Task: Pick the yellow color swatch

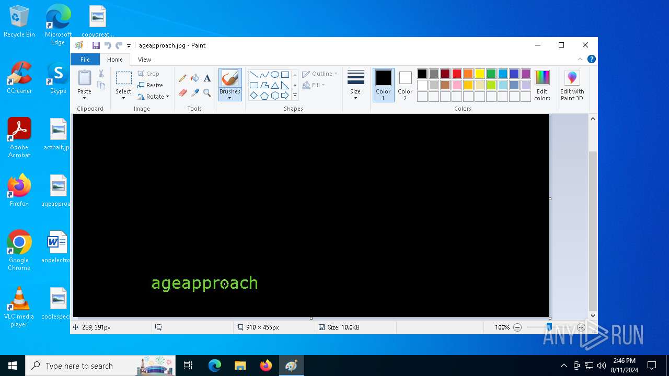Action: tap(480, 74)
